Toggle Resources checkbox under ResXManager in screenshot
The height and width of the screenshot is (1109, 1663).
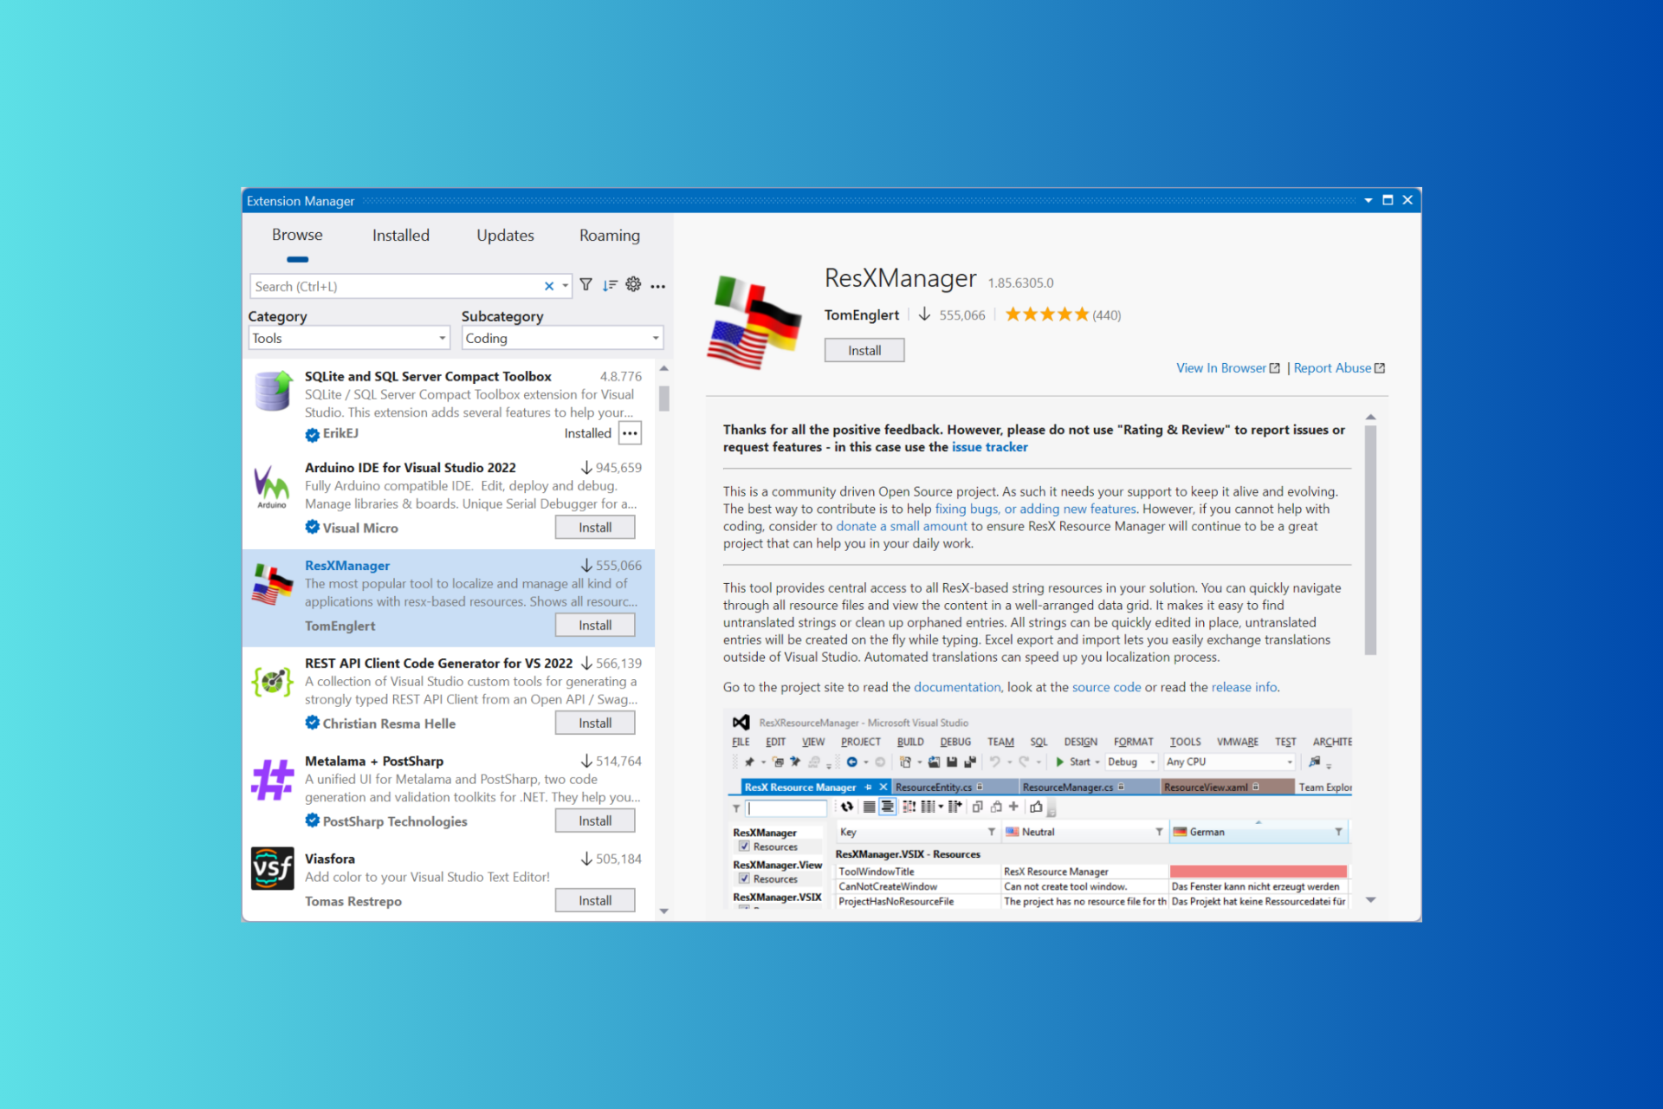(744, 846)
